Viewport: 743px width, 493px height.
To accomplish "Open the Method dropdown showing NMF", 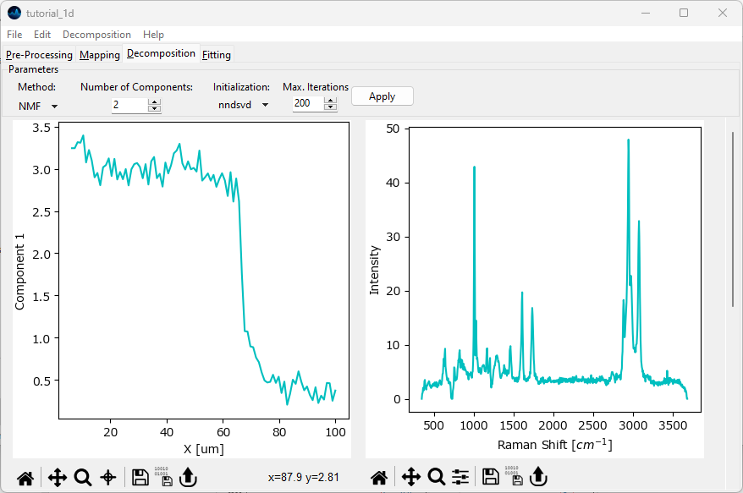I will [38, 106].
